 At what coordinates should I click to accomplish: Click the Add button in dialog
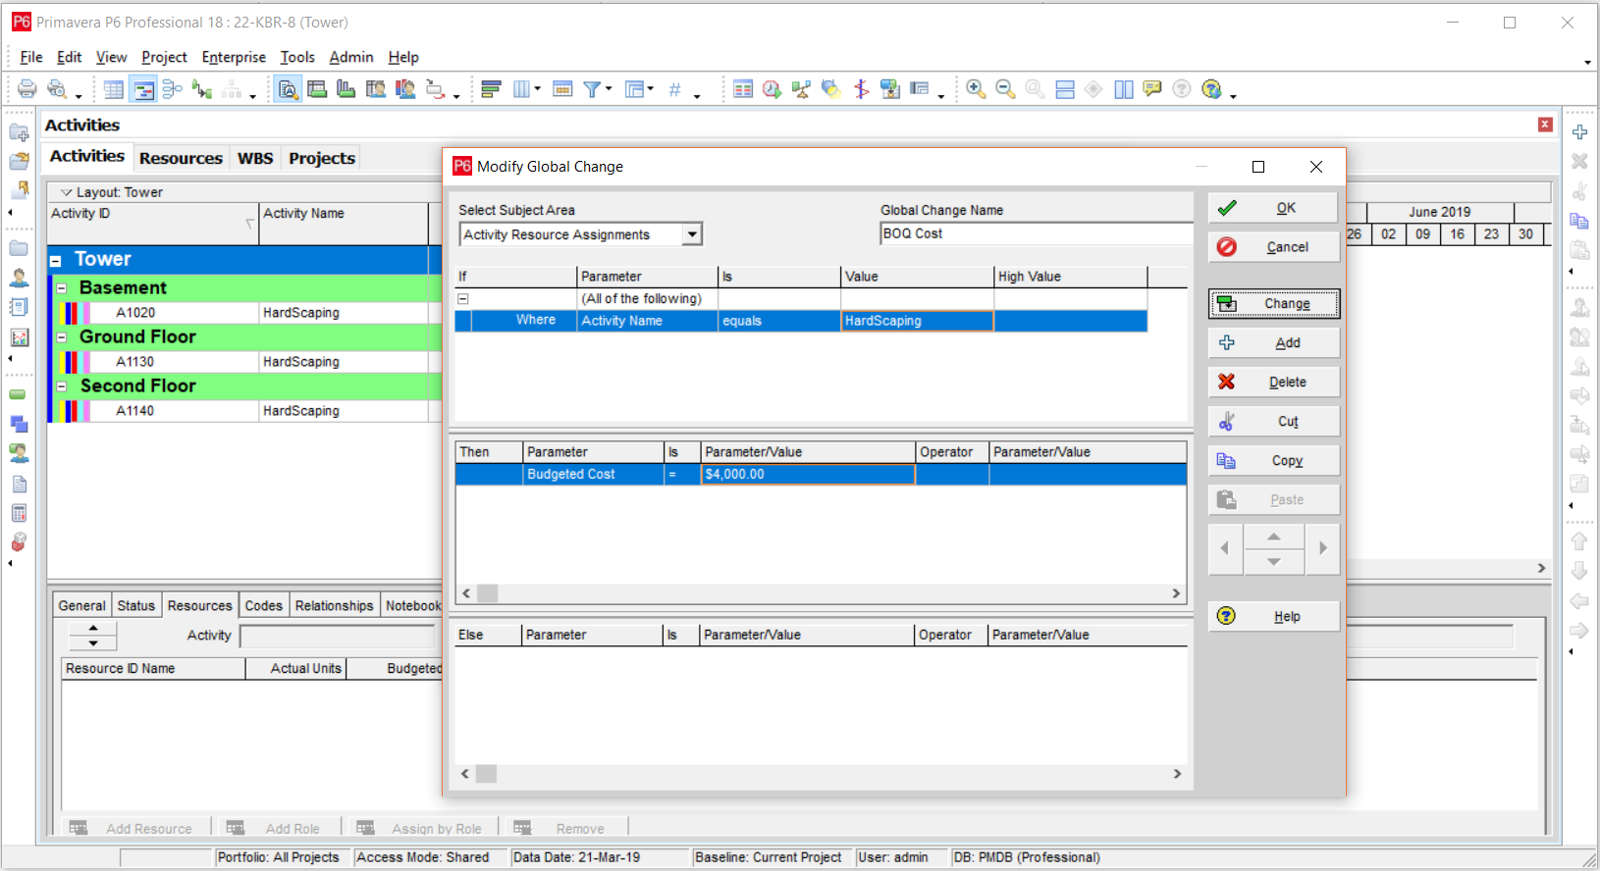1273,343
